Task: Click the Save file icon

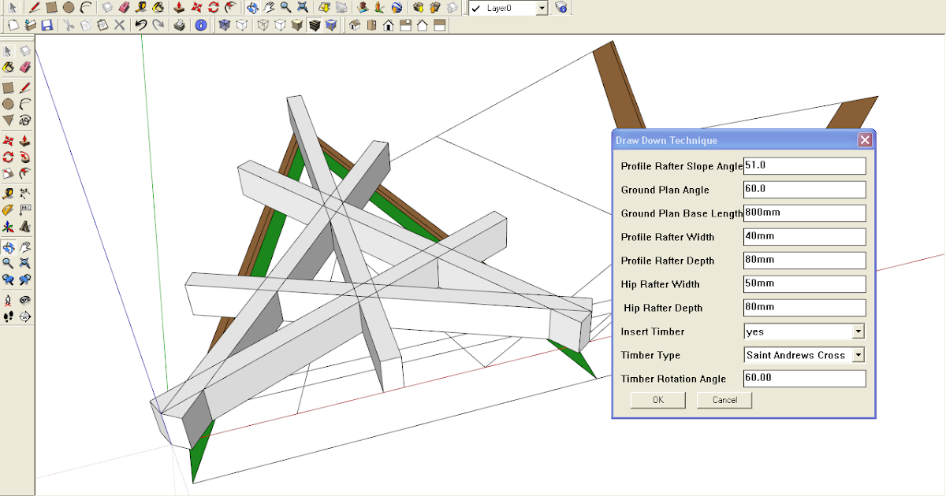Action: pyautogui.click(x=47, y=25)
